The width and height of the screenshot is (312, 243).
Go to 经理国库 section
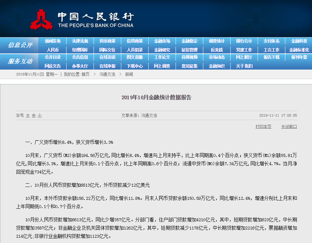point(80,50)
